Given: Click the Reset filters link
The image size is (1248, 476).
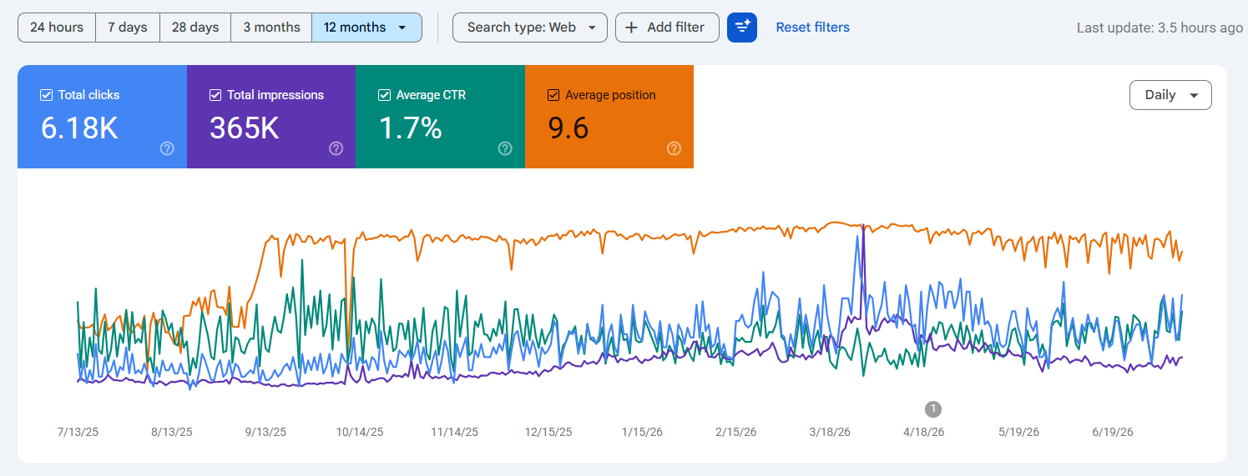Looking at the screenshot, I should point(812,28).
